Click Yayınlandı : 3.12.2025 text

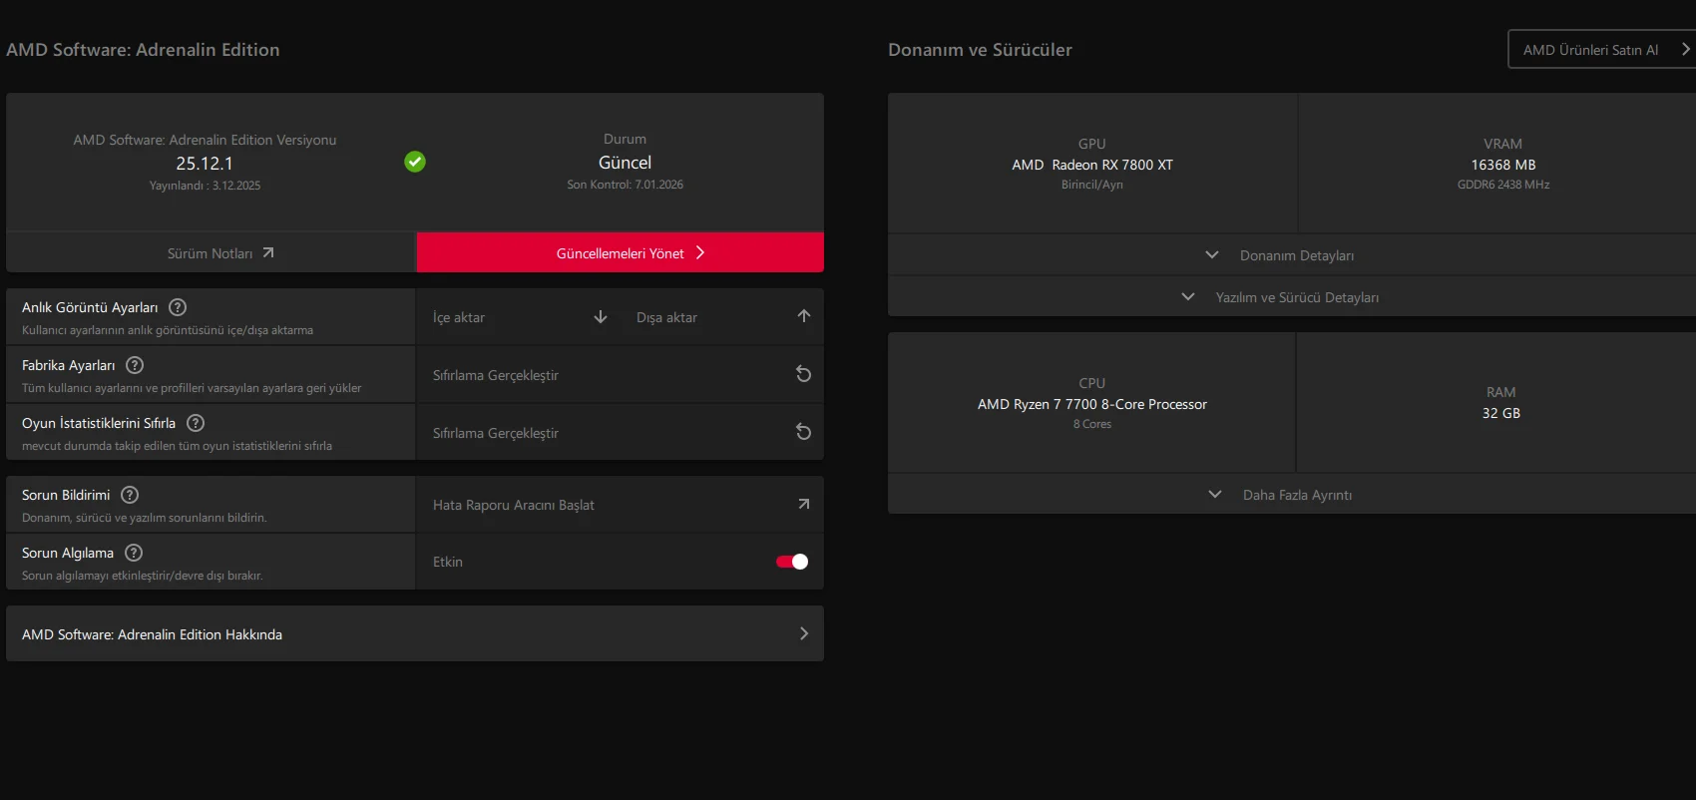205,186
